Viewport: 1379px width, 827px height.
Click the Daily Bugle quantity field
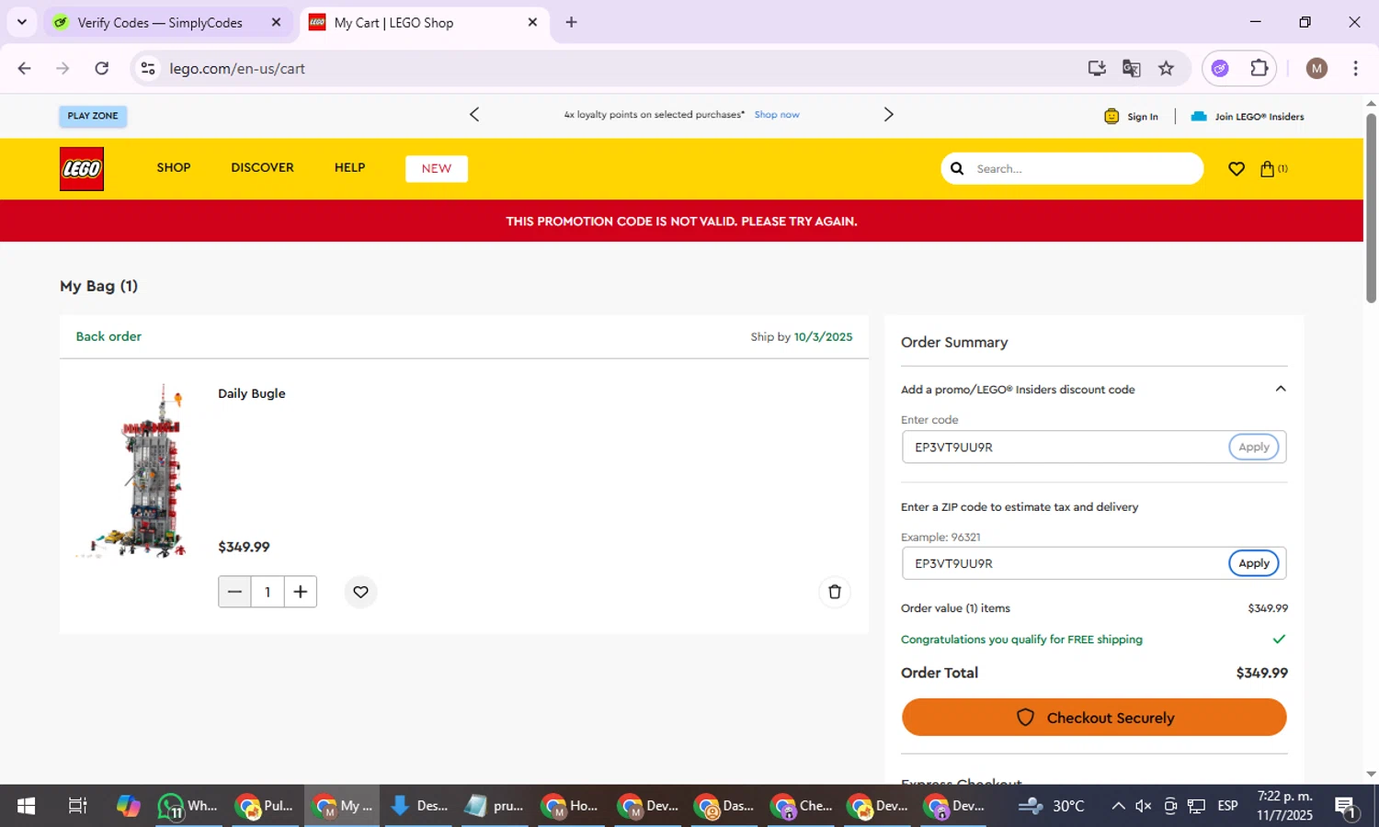pos(268,592)
